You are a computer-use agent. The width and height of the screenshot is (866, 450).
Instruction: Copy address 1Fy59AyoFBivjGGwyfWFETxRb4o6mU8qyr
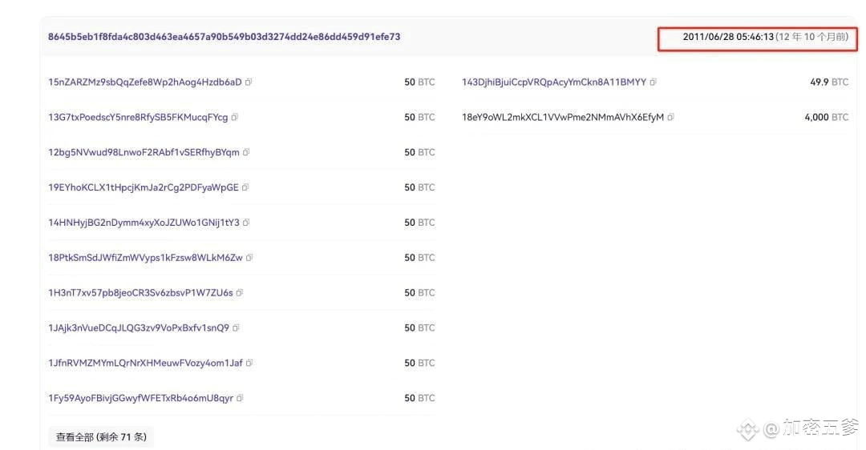pos(240,398)
